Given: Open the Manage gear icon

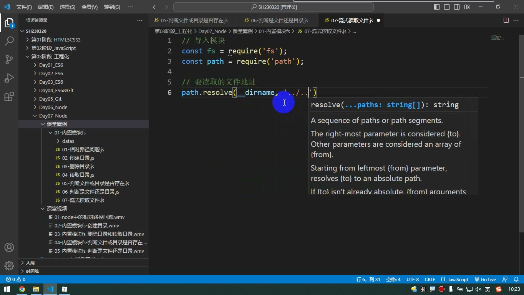Looking at the screenshot, I should tap(9, 266).
